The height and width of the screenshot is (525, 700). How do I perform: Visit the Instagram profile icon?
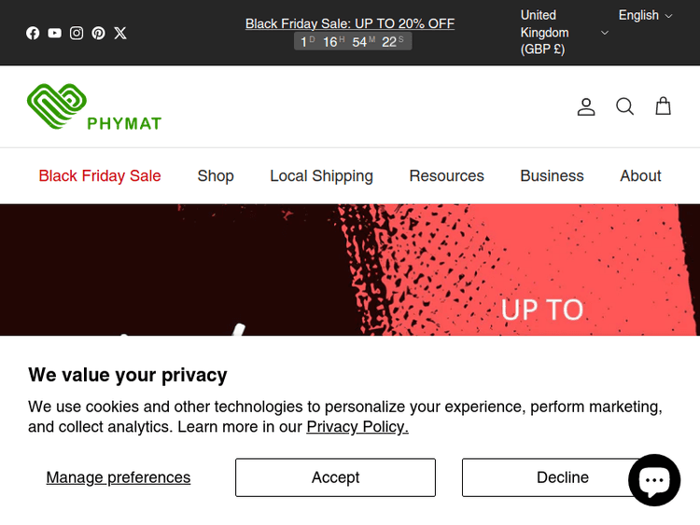pyautogui.click(x=77, y=33)
